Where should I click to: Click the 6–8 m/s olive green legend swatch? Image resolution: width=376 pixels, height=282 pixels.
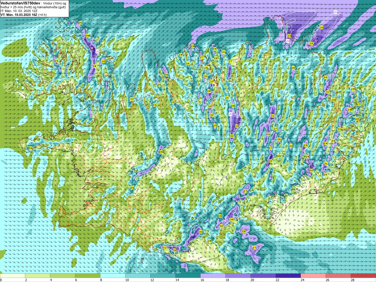[x=88, y=276]
